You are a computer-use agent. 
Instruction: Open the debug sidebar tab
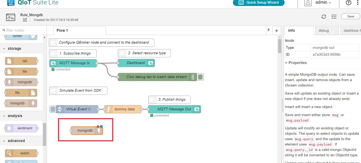pos(327,31)
